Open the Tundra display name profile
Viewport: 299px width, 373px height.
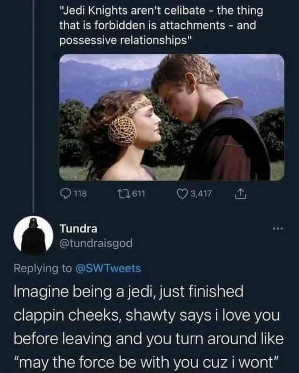pyautogui.click(x=78, y=229)
